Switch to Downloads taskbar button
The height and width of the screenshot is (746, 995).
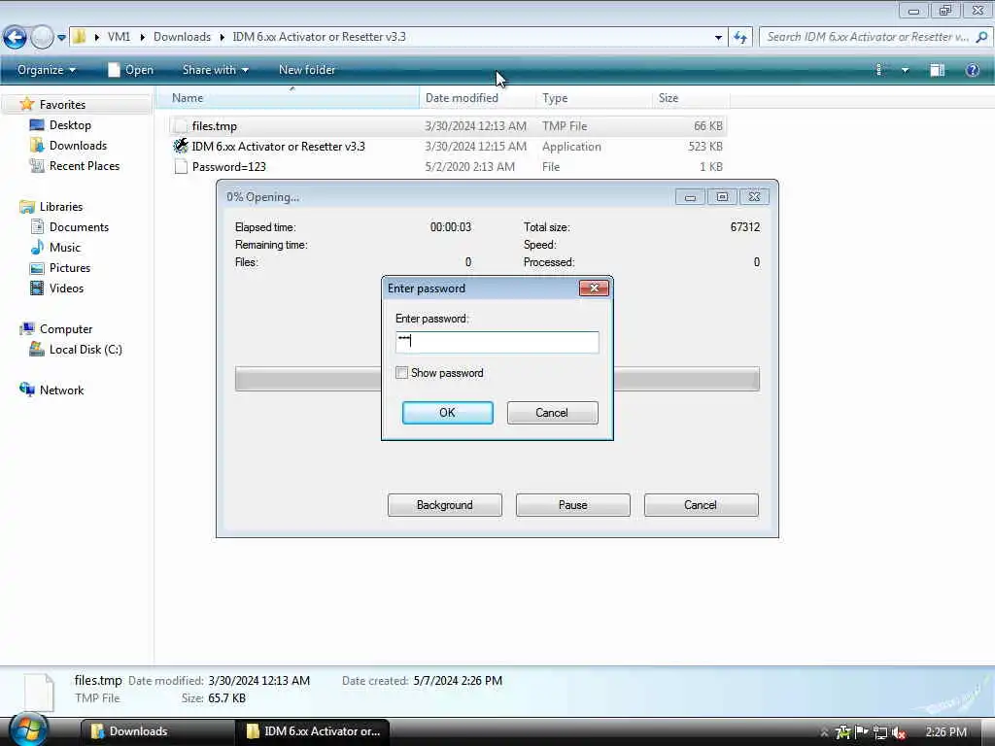point(157,731)
